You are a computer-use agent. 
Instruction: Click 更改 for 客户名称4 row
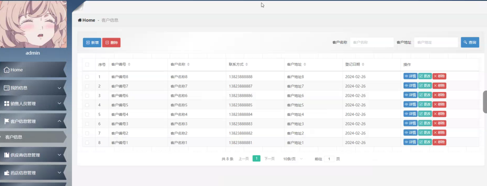pos(425,114)
